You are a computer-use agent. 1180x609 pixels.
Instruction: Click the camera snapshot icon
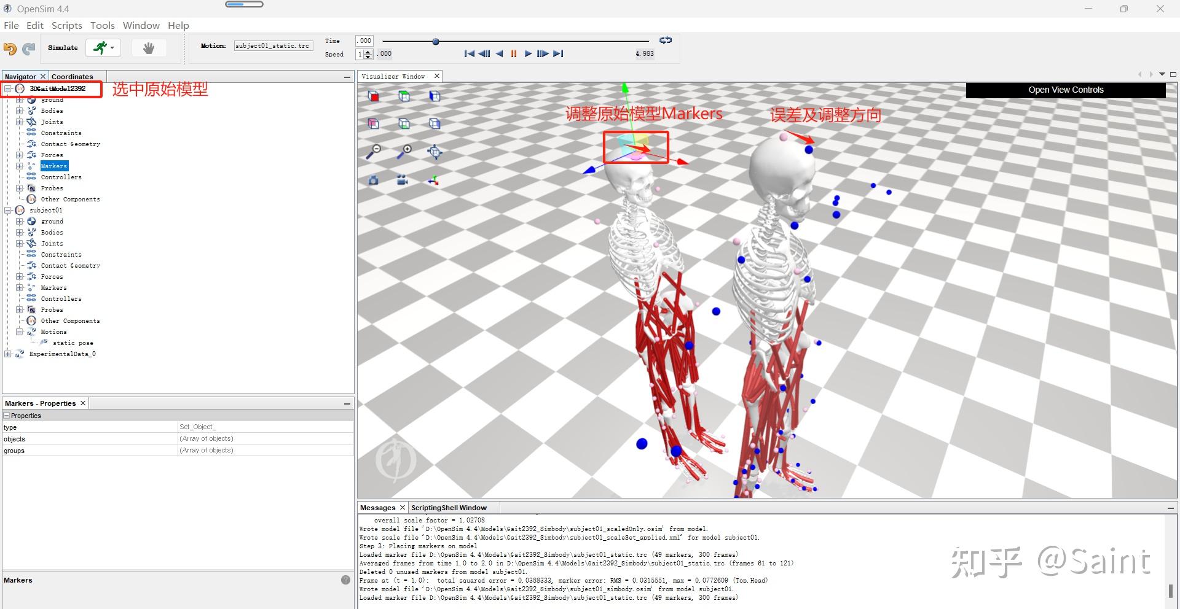click(x=373, y=180)
